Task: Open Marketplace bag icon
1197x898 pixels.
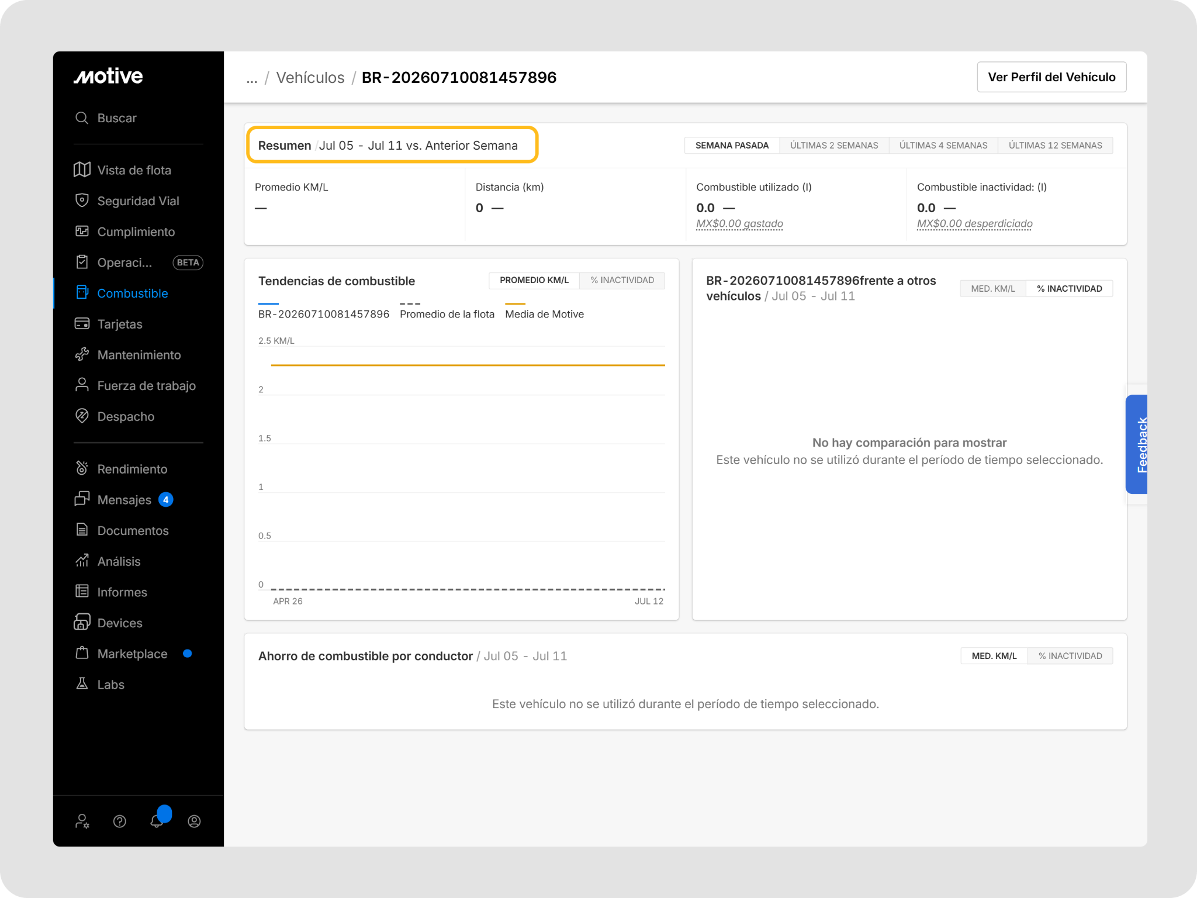Action: [x=82, y=654]
